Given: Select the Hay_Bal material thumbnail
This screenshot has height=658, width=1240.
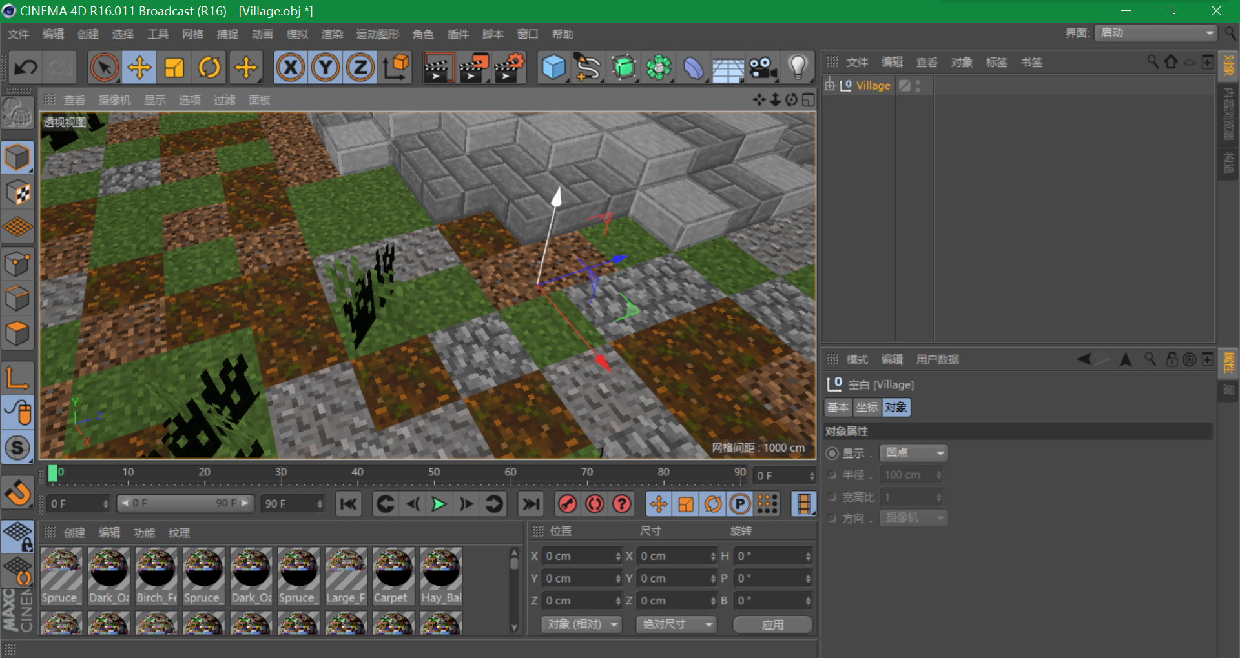Looking at the screenshot, I should [x=441, y=576].
